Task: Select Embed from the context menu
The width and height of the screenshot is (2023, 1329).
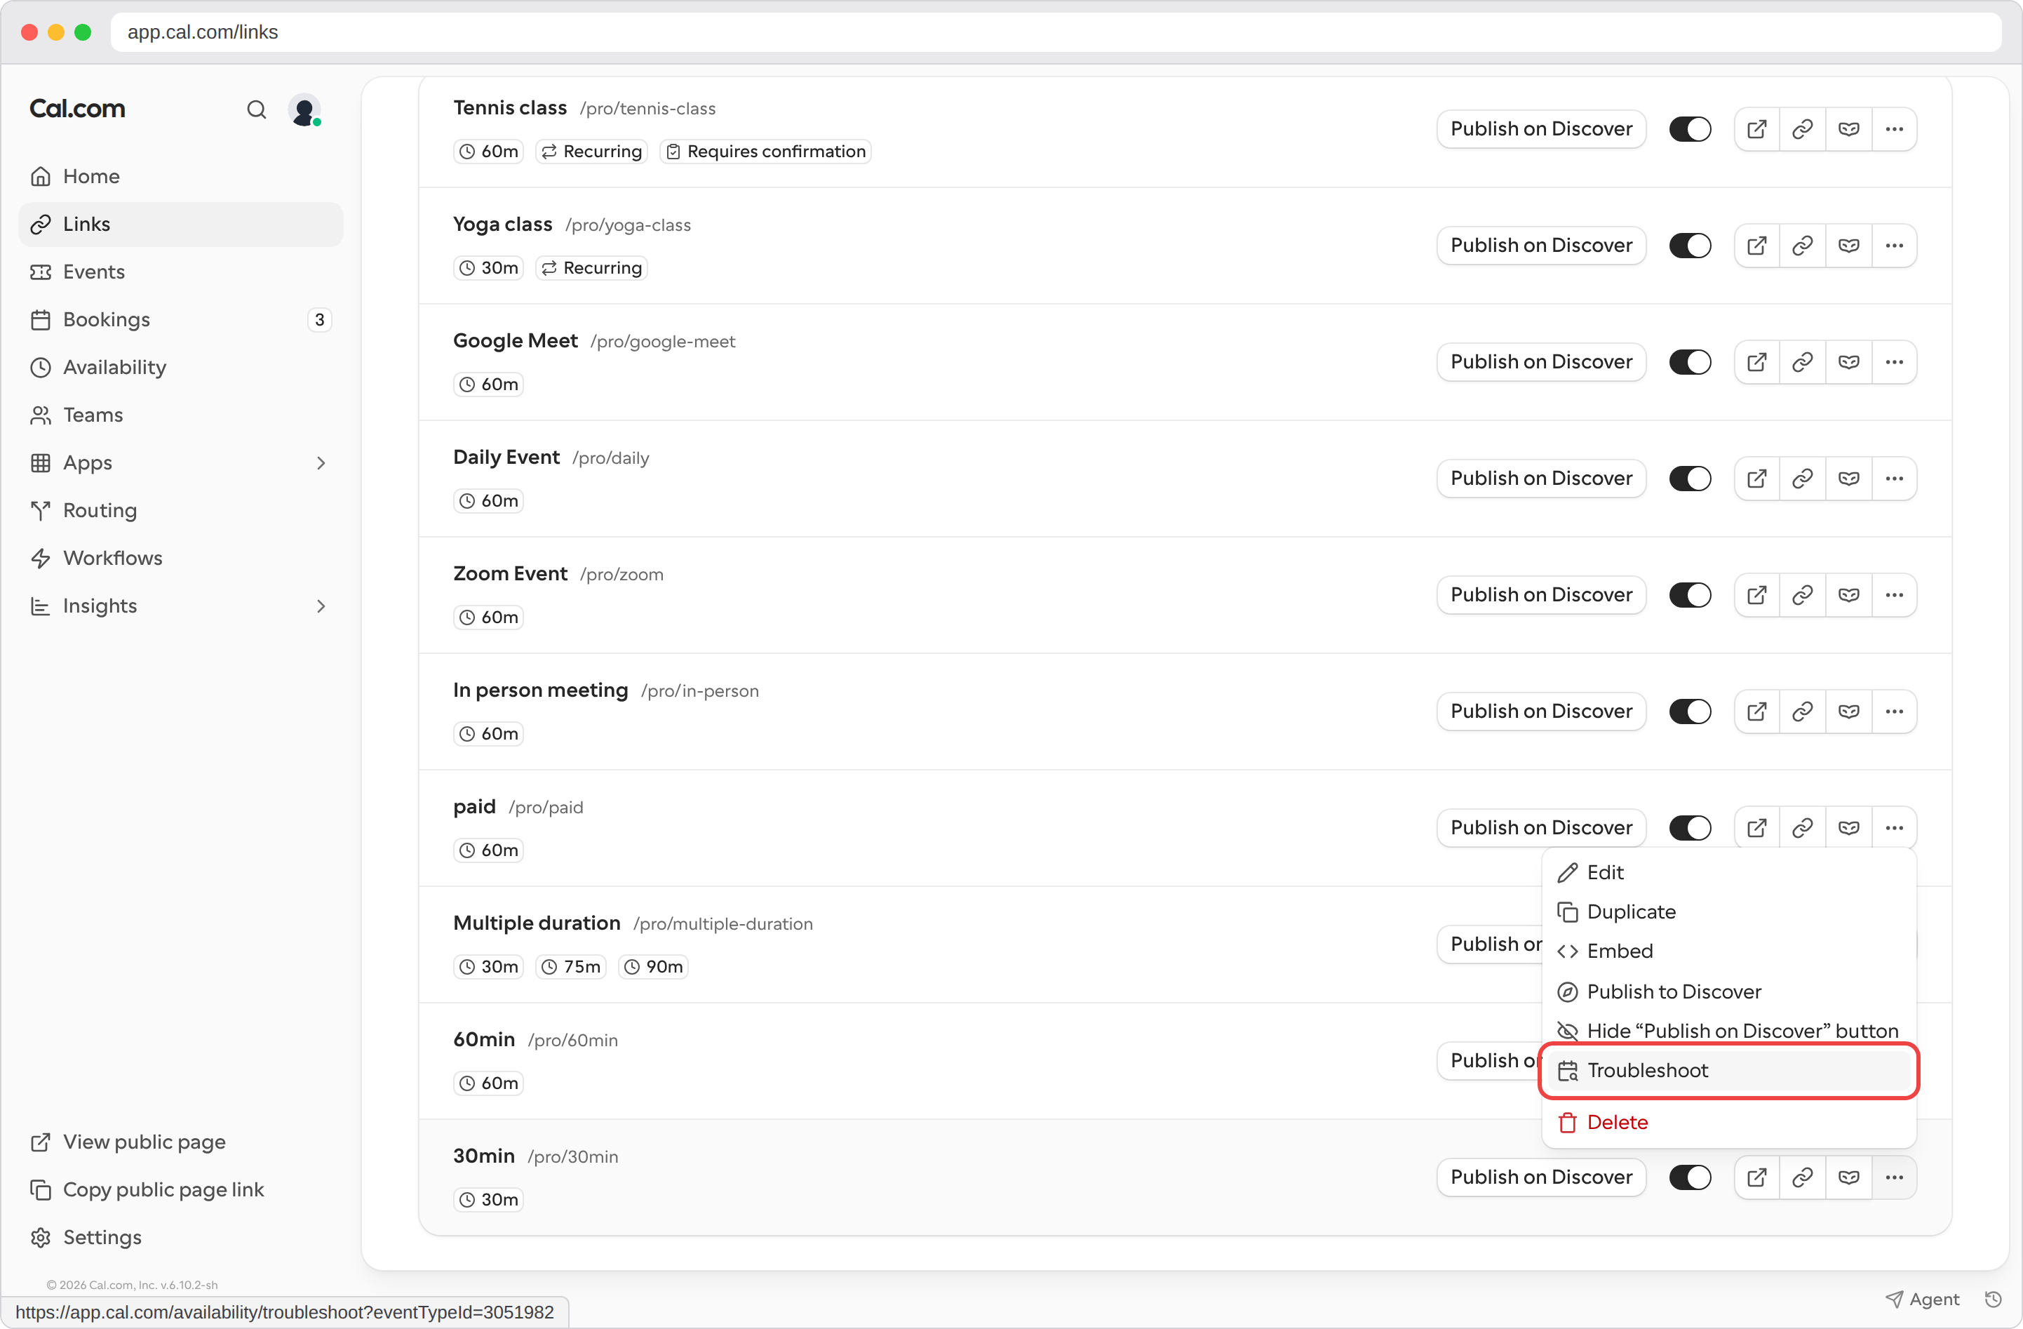Action: (x=1729, y=951)
